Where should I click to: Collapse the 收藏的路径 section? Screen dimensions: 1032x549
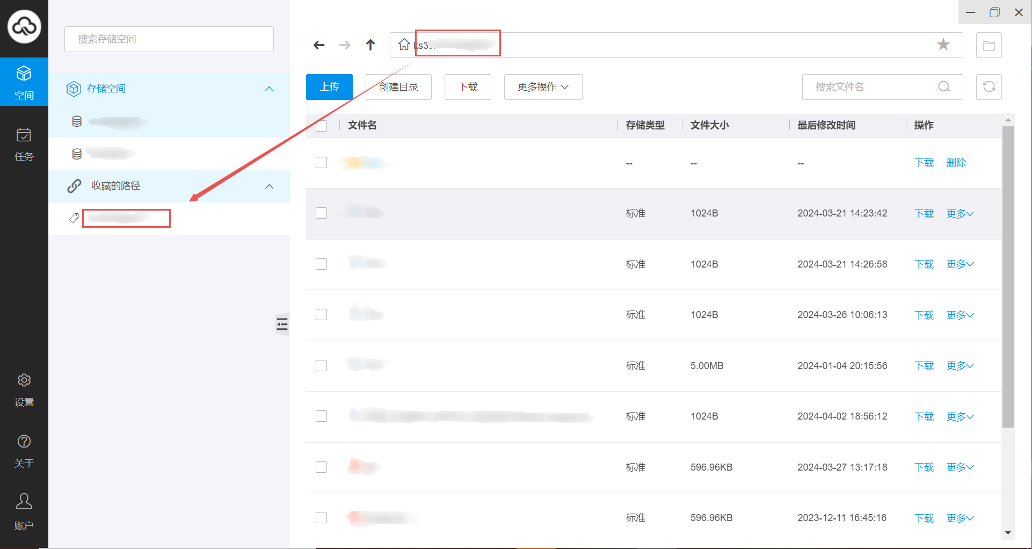(269, 186)
